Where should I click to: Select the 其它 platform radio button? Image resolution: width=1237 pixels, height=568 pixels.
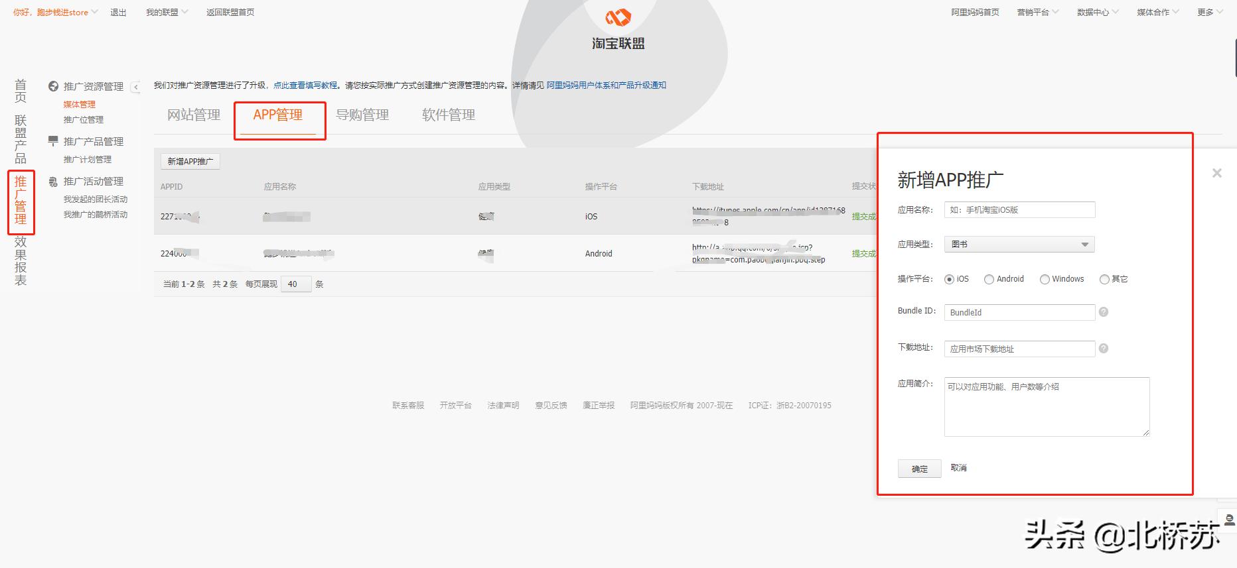click(1104, 279)
